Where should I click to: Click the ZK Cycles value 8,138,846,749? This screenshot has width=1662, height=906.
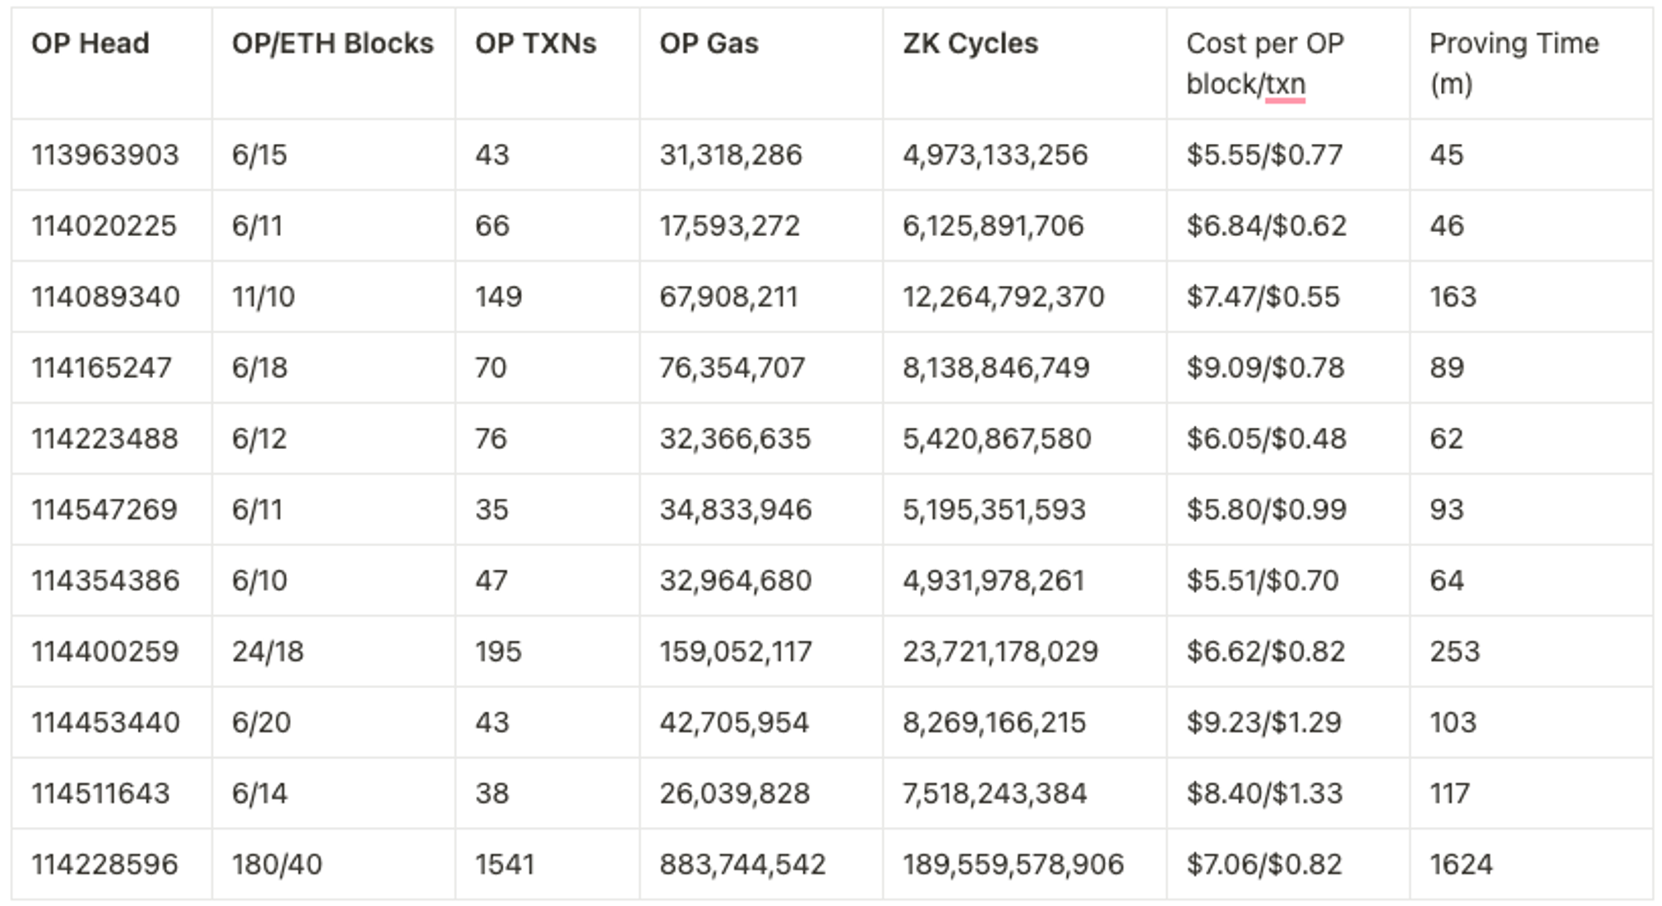pos(996,367)
